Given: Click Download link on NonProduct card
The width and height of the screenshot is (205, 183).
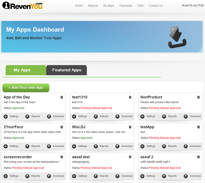Looking at the screenshot, I should [195, 116].
